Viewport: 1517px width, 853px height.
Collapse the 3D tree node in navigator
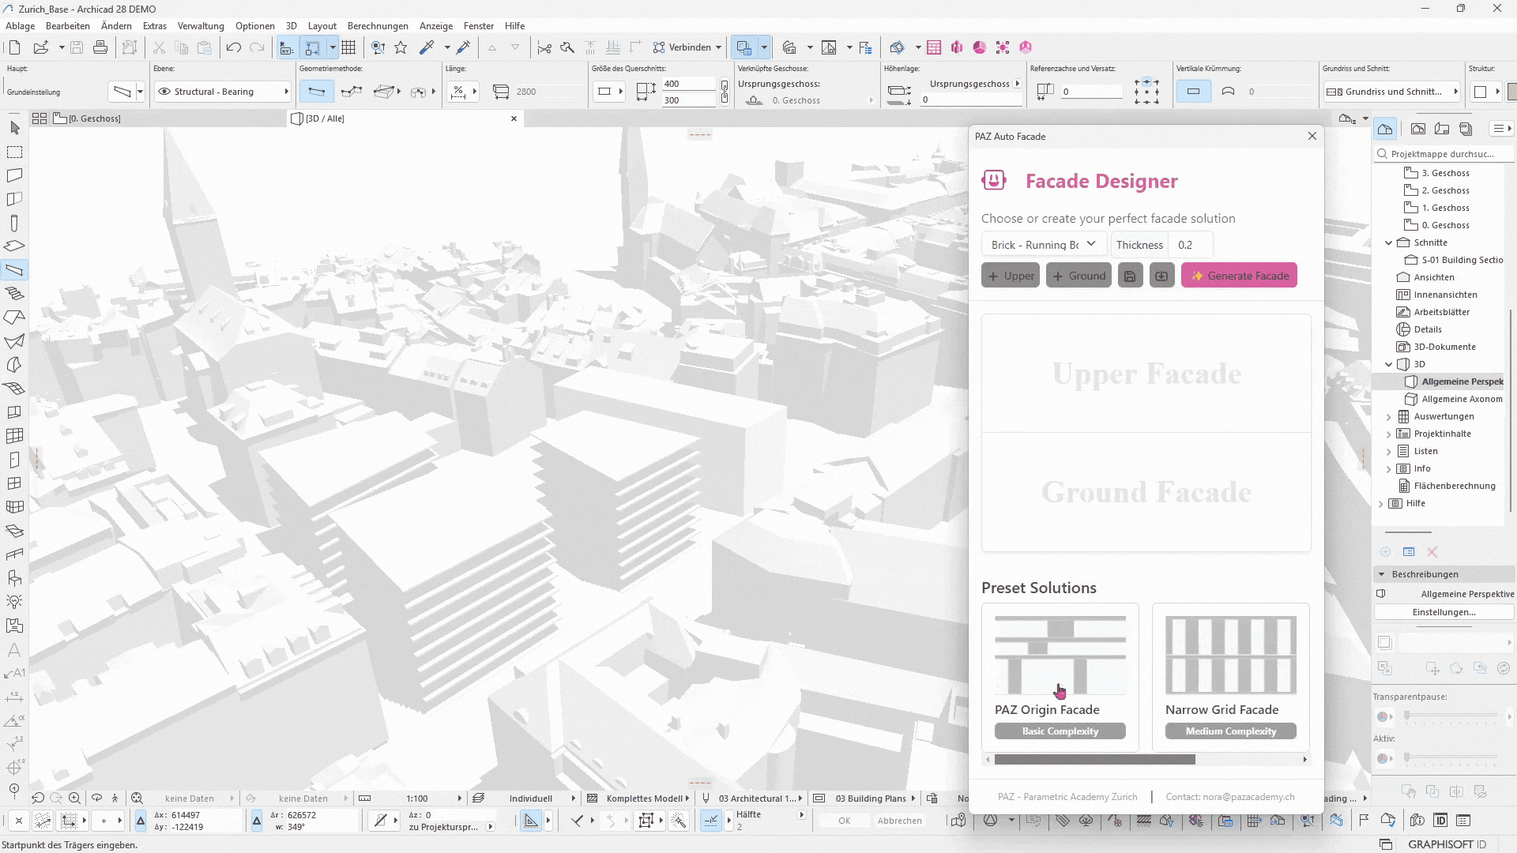[1389, 364]
